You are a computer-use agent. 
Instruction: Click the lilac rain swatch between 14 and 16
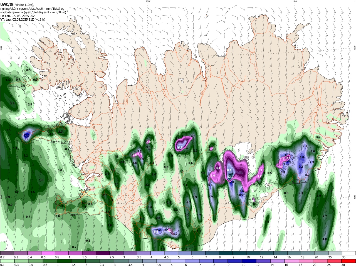point(278,261)
